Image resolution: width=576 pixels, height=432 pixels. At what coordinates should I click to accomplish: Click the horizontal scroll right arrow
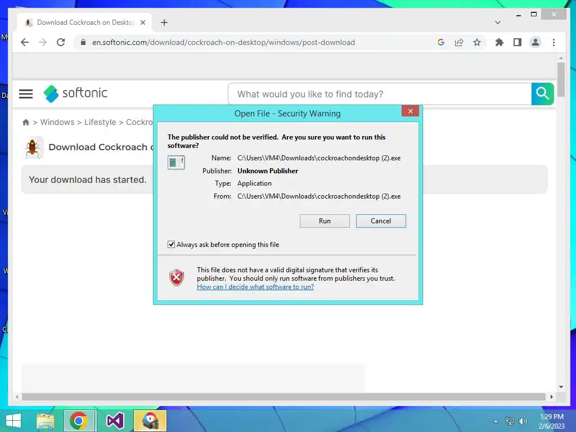point(551,397)
